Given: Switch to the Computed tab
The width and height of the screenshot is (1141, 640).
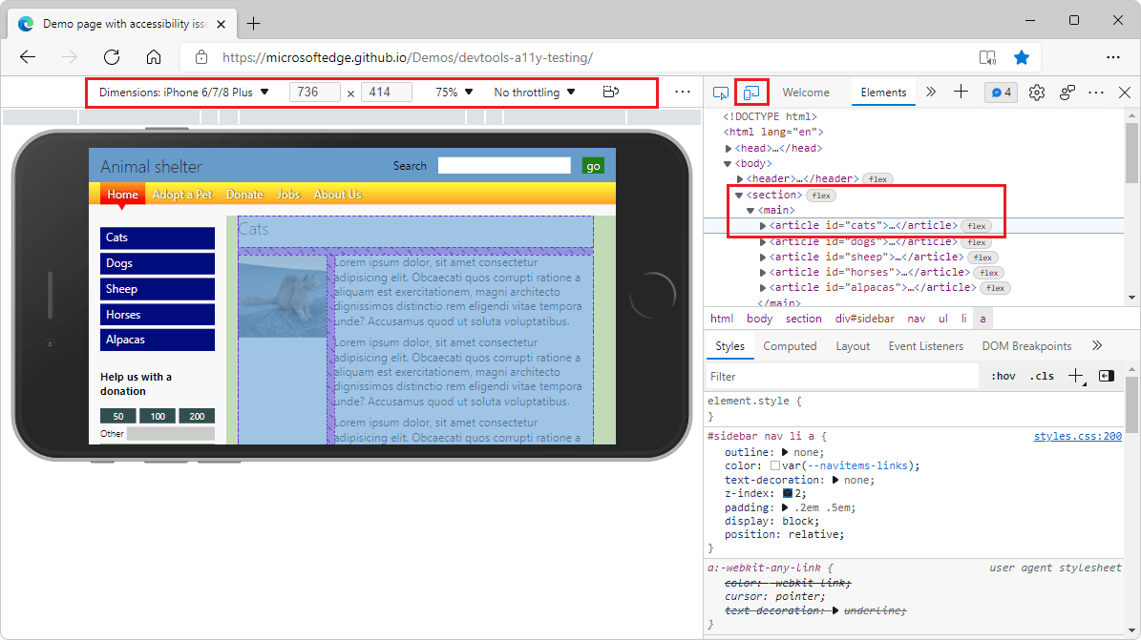Looking at the screenshot, I should coord(790,346).
